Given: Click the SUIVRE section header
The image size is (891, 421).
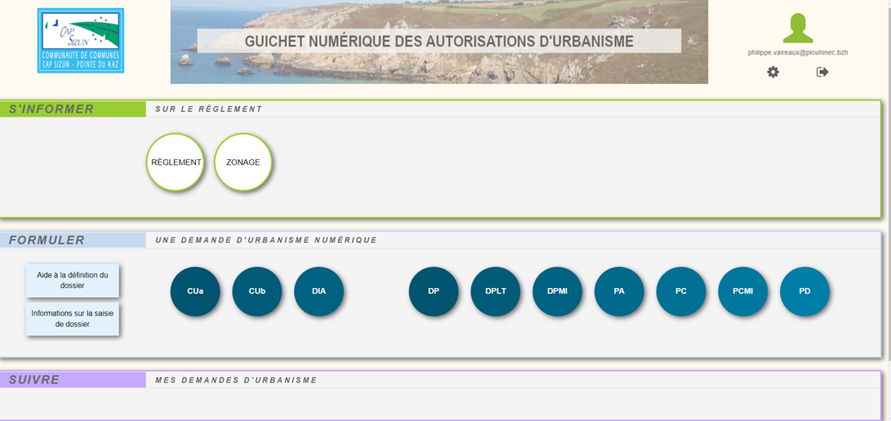Looking at the screenshot, I should (73, 379).
